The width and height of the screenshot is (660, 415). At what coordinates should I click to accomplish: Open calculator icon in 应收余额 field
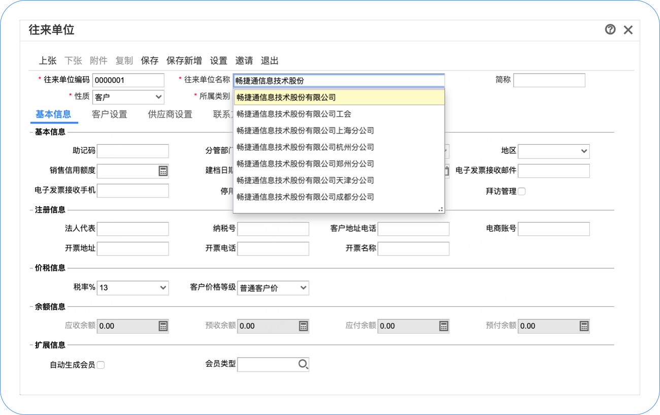click(x=163, y=326)
